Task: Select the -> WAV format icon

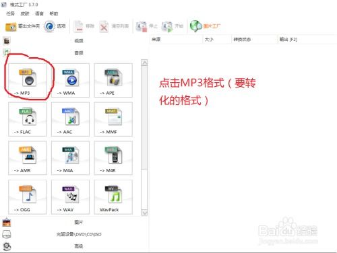Action: pyautogui.click(x=70, y=197)
